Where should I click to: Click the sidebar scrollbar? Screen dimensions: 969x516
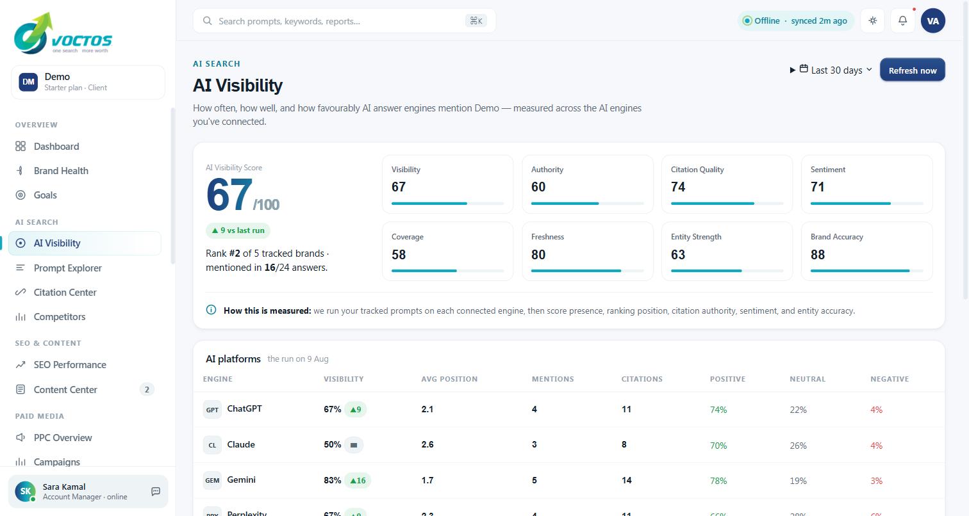[172, 186]
